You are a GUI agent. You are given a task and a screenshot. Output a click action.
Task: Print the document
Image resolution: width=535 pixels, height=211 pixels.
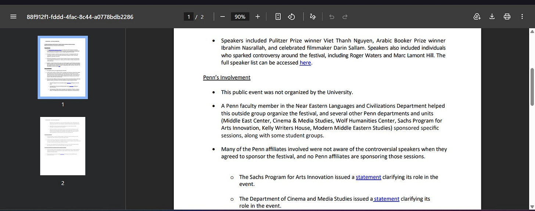pyautogui.click(x=507, y=17)
